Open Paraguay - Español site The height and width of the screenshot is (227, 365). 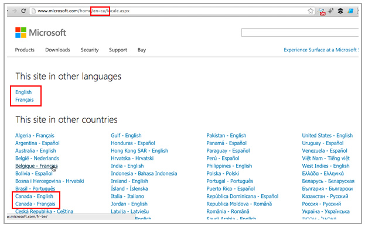coord(228,150)
